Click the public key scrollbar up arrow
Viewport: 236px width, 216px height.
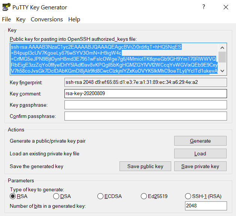pyautogui.click(x=222, y=48)
